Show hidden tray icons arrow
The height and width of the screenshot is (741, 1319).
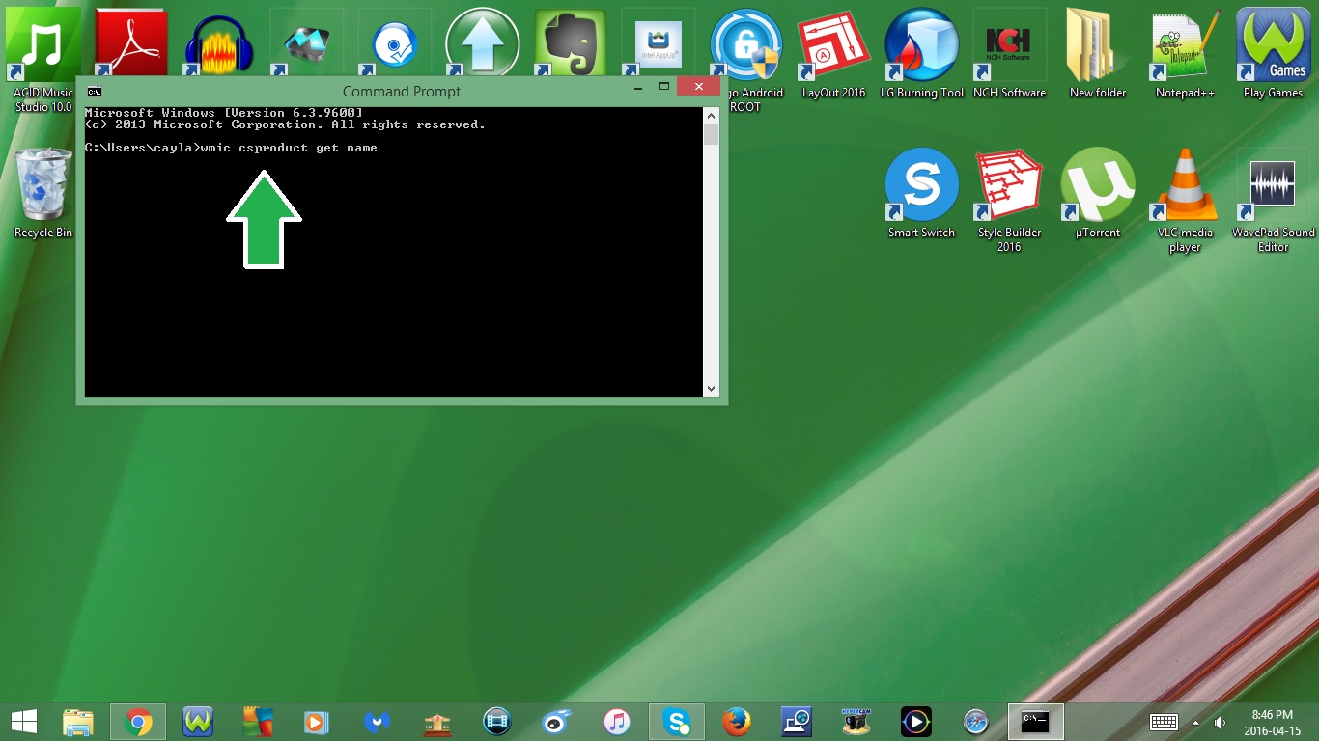1196,722
